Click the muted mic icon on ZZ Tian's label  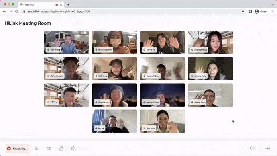click(48, 102)
